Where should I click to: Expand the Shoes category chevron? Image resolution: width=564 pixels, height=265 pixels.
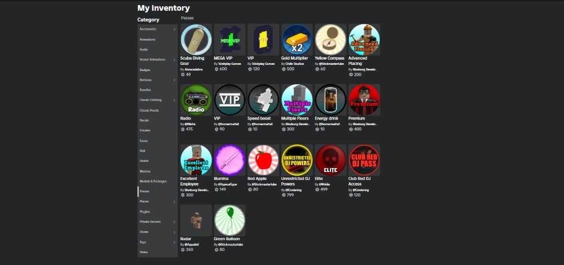pyautogui.click(x=174, y=232)
